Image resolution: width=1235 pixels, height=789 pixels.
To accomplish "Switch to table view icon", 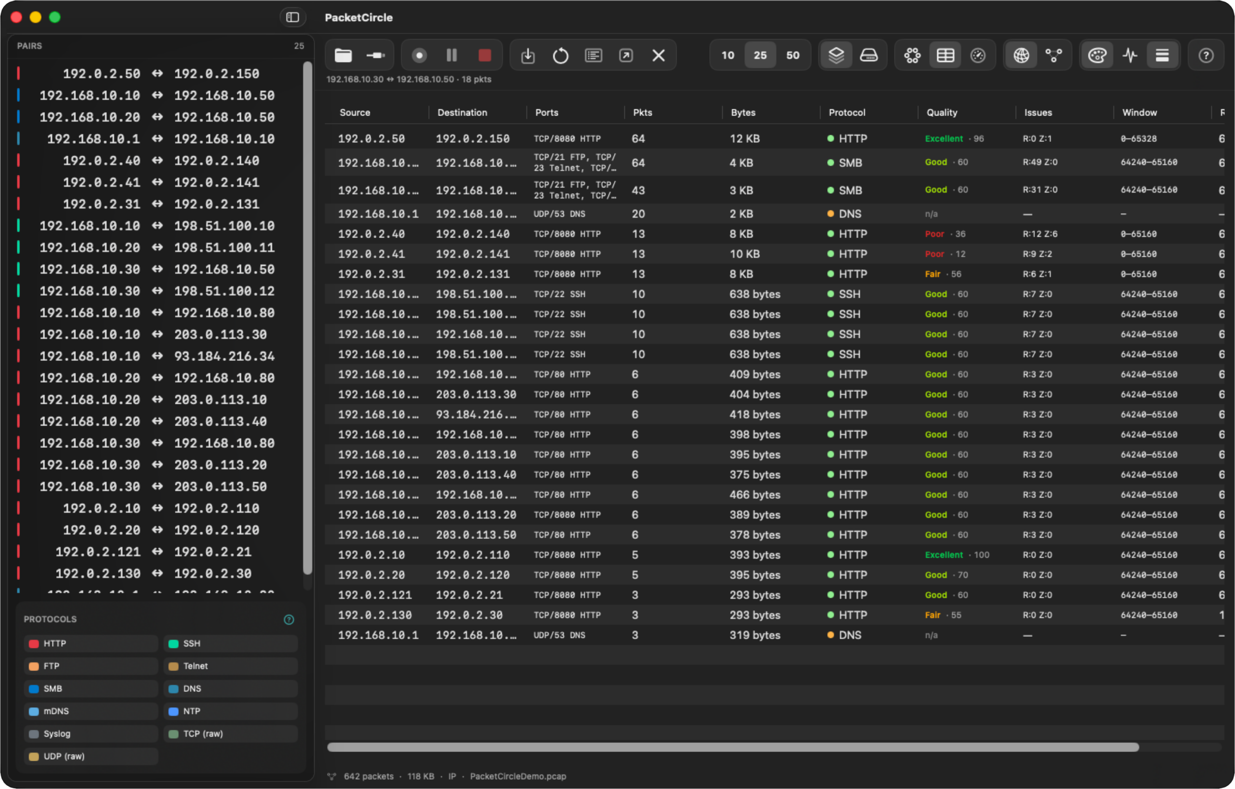I will click(x=945, y=55).
